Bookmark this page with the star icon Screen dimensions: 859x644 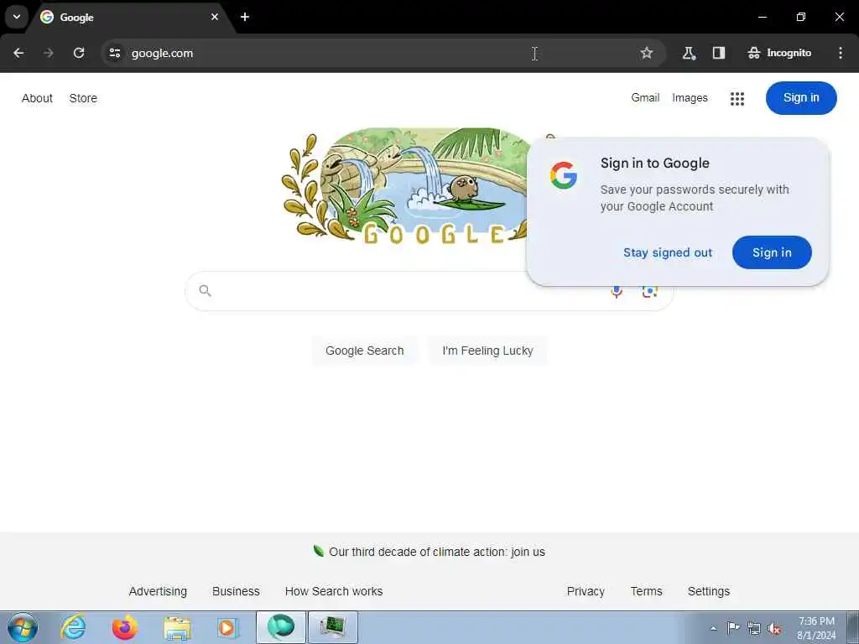(647, 53)
